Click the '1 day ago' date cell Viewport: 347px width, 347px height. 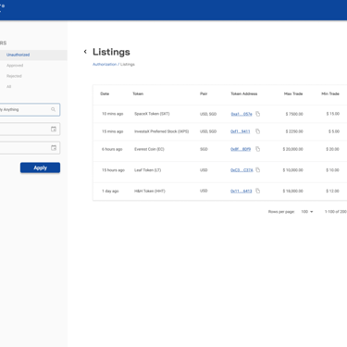[x=110, y=192]
